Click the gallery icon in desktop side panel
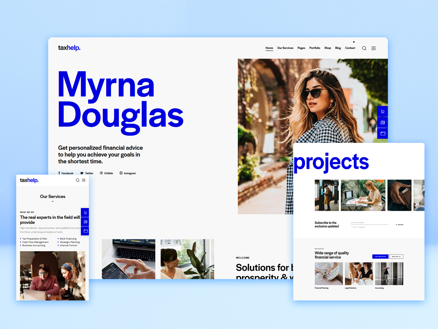This screenshot has height=329, width=438. tap(382, 123)
